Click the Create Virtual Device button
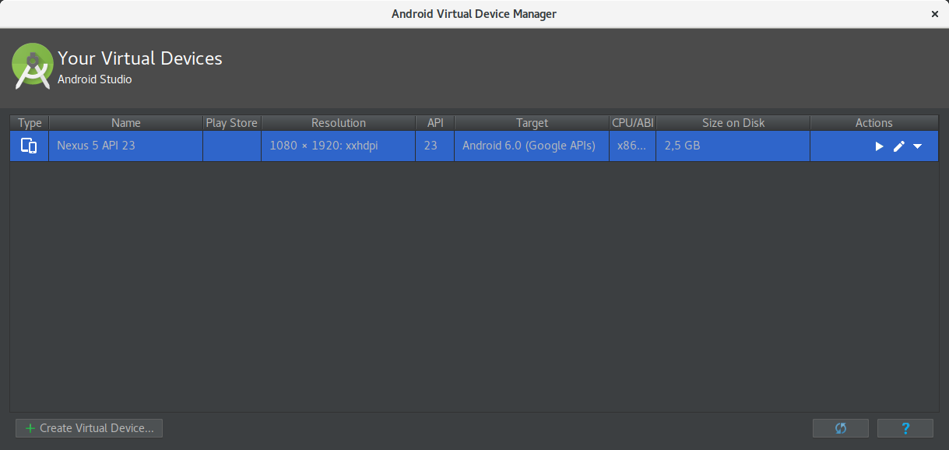The width and height of the screenshot is (949, 450). [90, 428]
